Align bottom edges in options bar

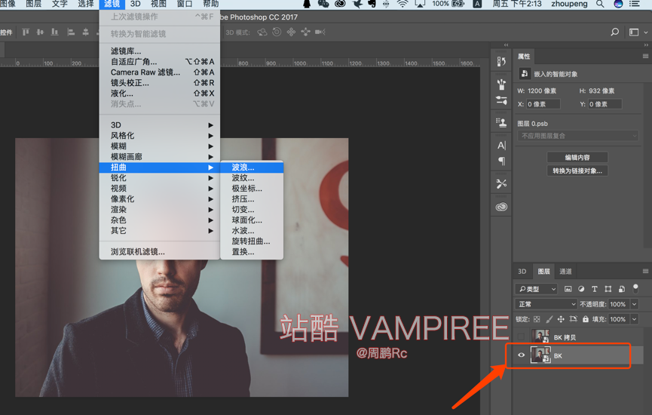pyautogui.click(x=54, y=32)
